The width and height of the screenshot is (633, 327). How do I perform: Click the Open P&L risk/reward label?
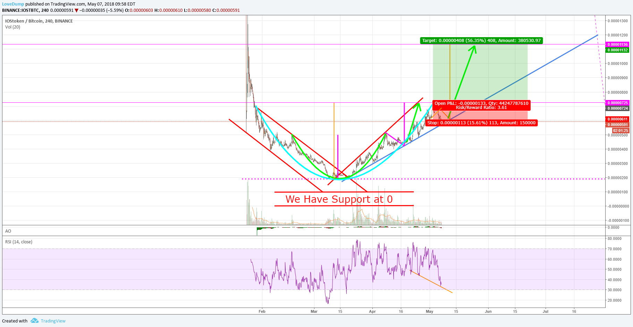tap(481, 105)
